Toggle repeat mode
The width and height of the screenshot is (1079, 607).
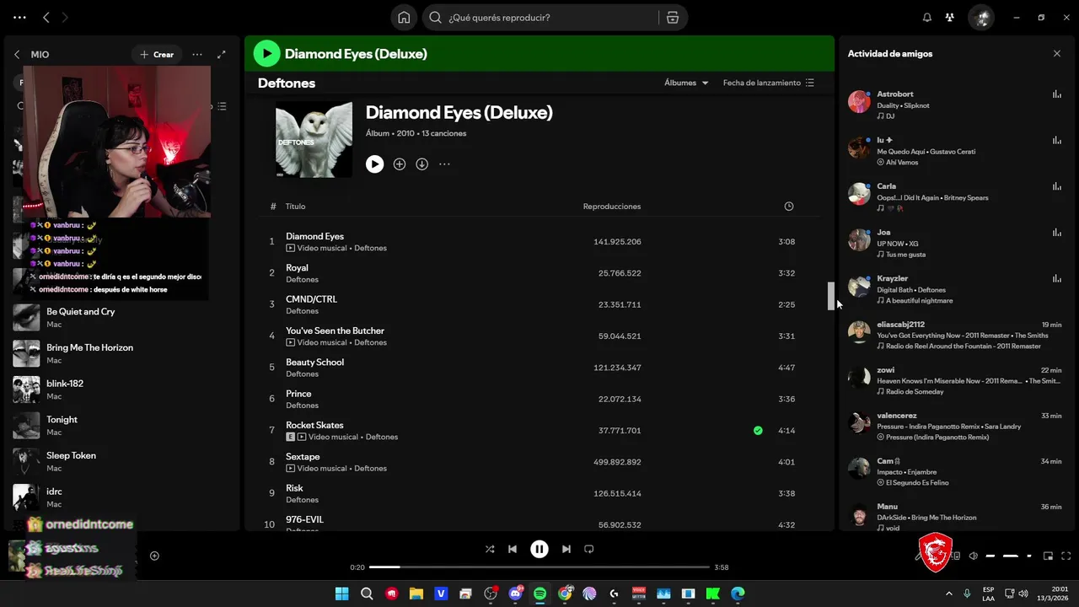(x=589, y=549)
